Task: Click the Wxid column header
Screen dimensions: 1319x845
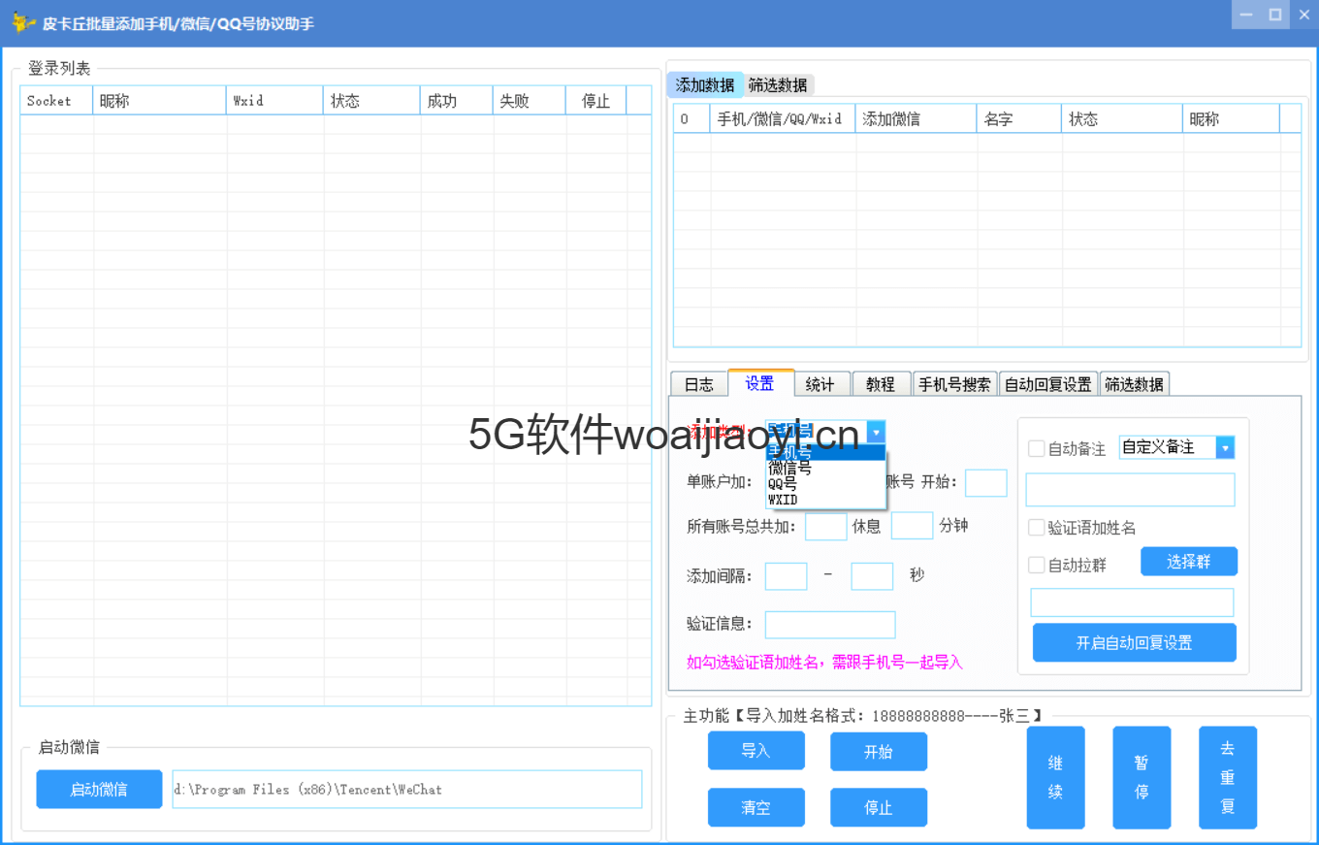Action: [275, 101]
